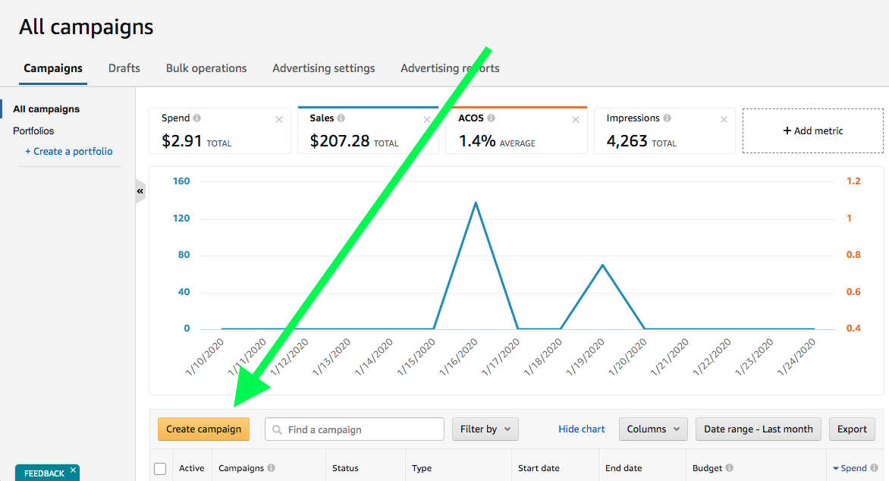Open the Filter by dropdown
This screenshot has height=481, width=889.
pyautogui.click(x=485, y=429)
